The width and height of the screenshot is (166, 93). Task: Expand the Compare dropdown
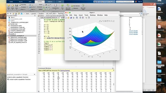pyautogui.click(x=27, y=7)
